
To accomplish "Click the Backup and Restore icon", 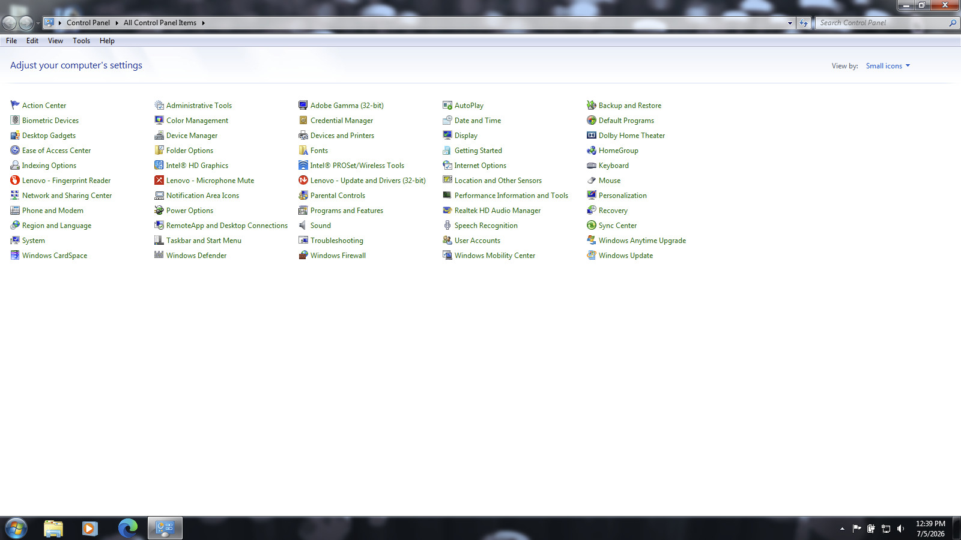I will point(592,105).
